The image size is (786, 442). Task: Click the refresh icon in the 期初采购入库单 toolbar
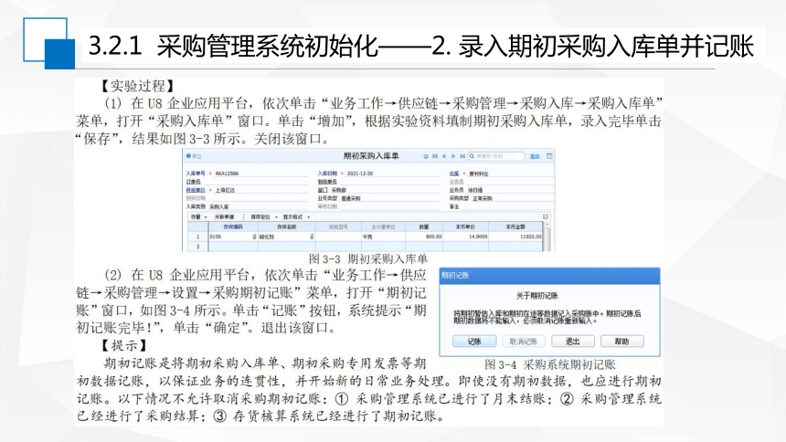(426, 156)
